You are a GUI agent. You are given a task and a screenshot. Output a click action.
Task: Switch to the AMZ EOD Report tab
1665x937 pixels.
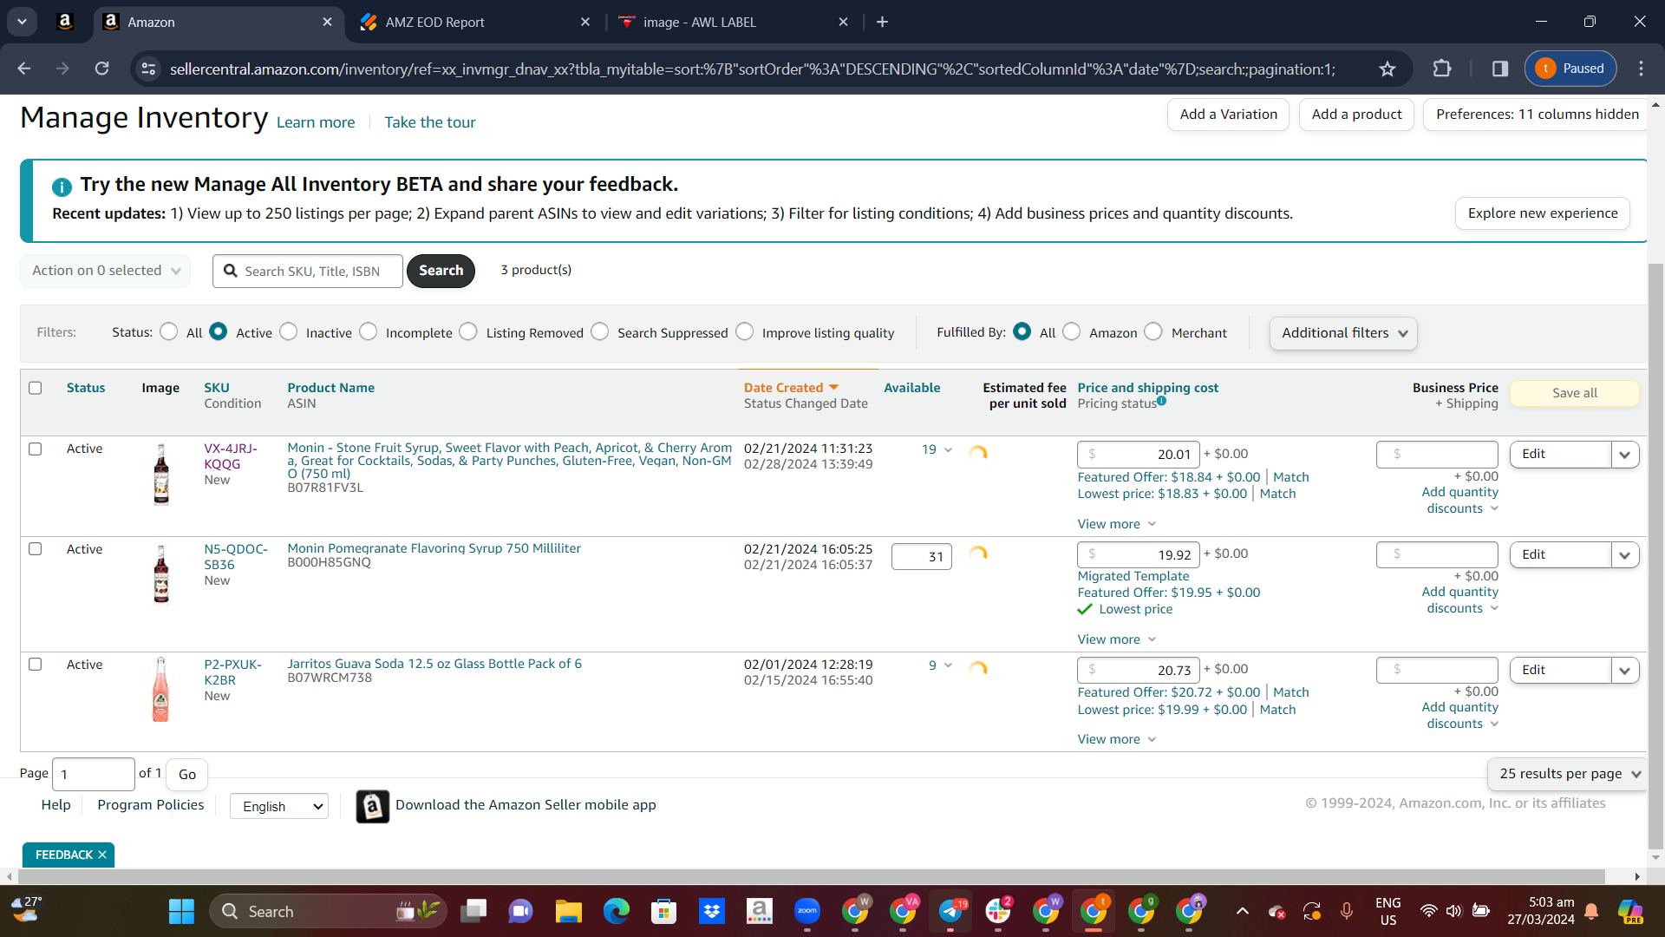(475, 22)
